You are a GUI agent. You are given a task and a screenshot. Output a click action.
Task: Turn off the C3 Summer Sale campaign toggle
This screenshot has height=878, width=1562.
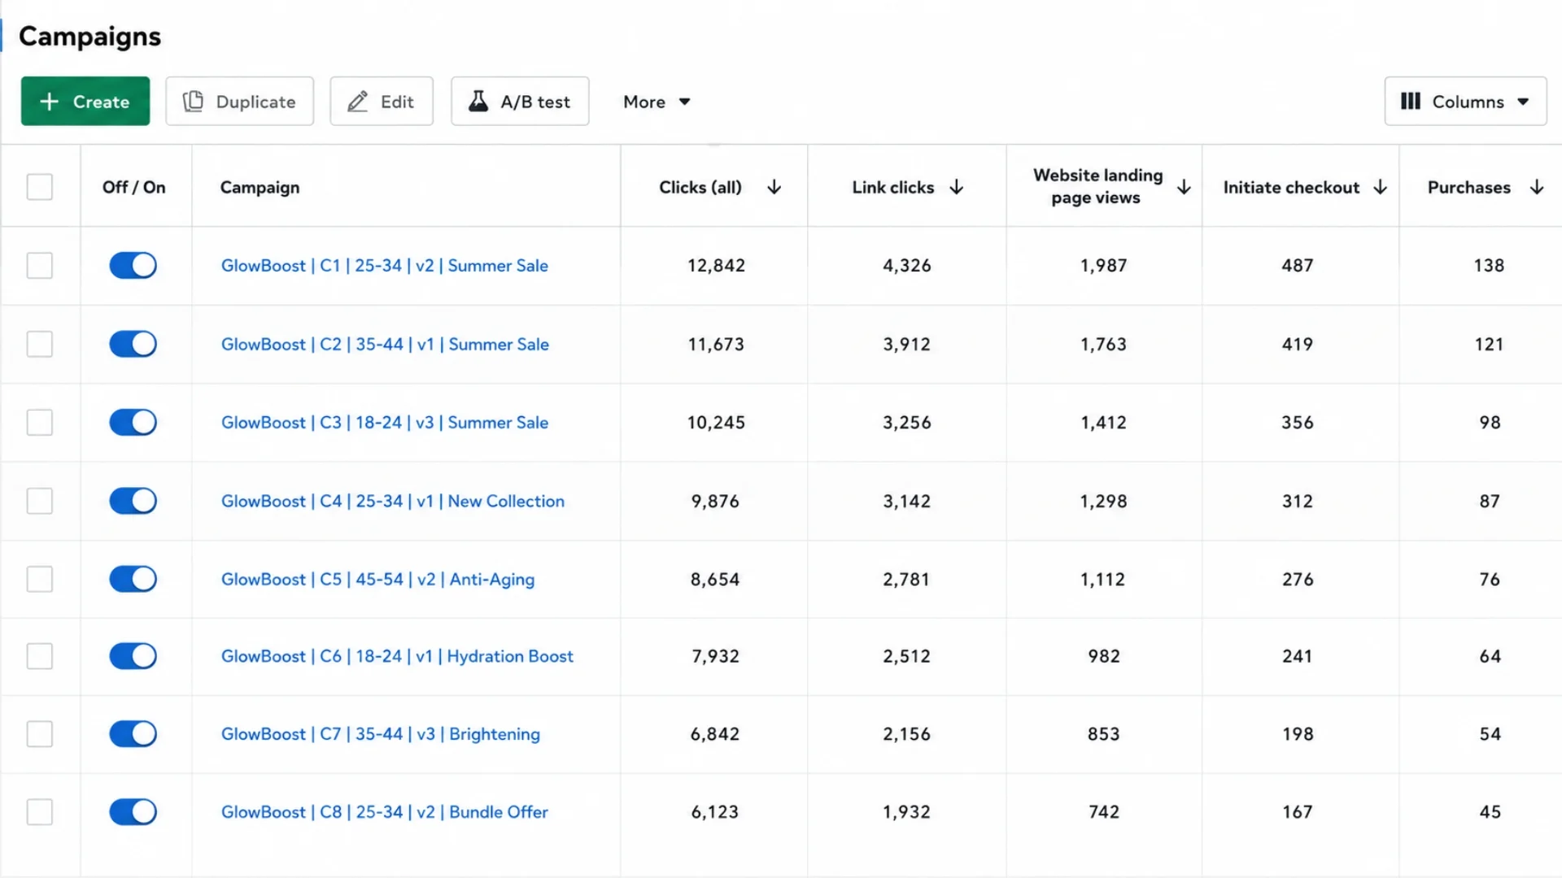click(133, 423)
